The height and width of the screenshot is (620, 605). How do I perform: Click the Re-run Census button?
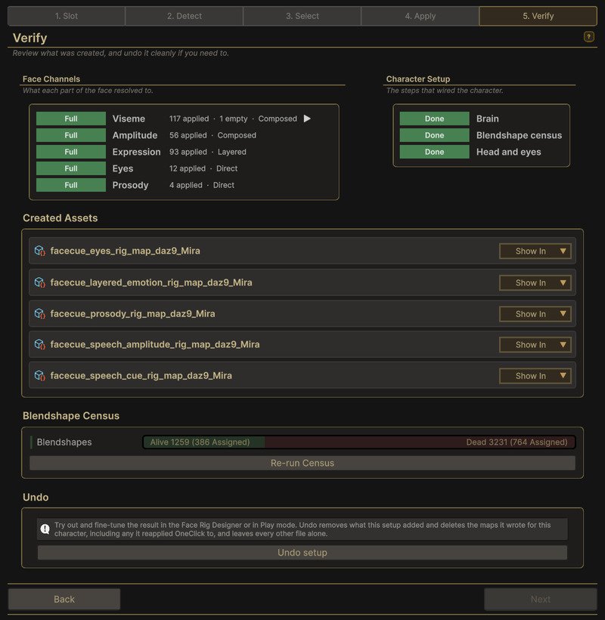coord(302,463)
